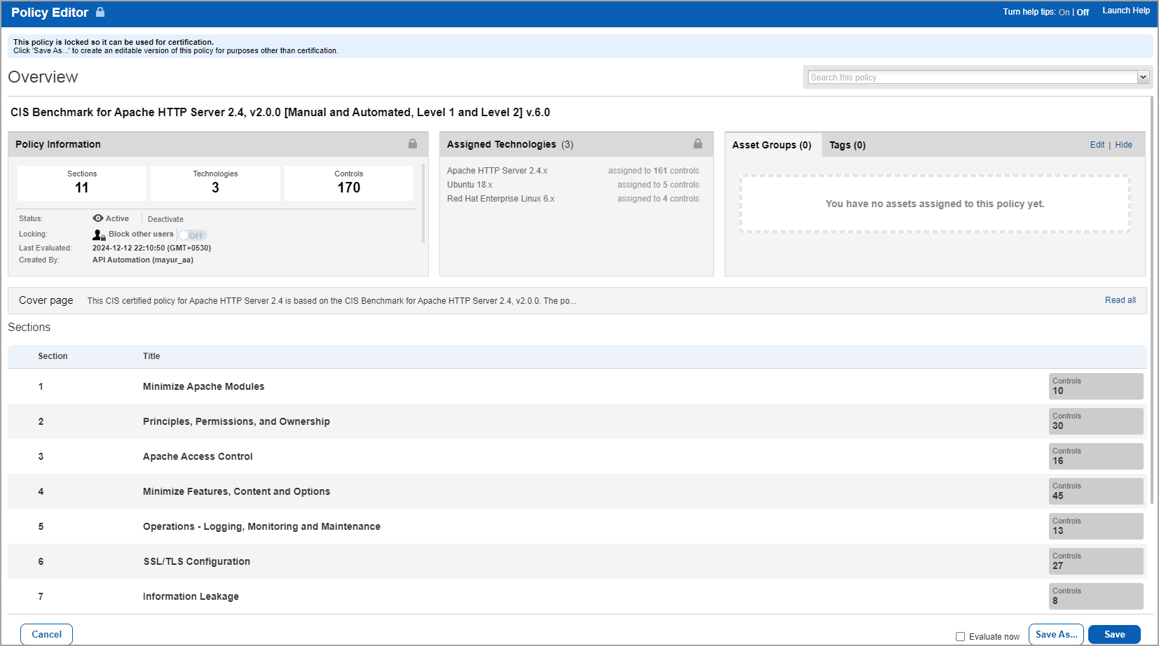1159x646 pixels.
Task: Open the Search this policy dropdown arrow
Action: (1143, 77)
